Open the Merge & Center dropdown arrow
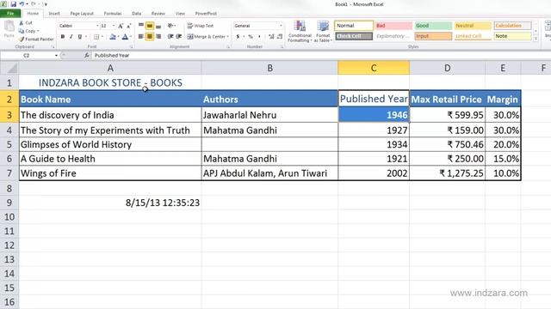The image size is (551, 309). pyautogui.click(x=227, y=36)
